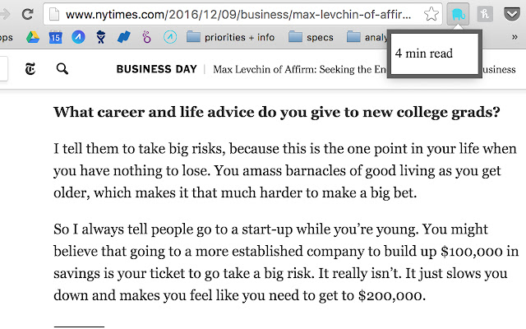Go to the New York Times home logo
This screenshot has height=329, width=526.
[30, 69]
